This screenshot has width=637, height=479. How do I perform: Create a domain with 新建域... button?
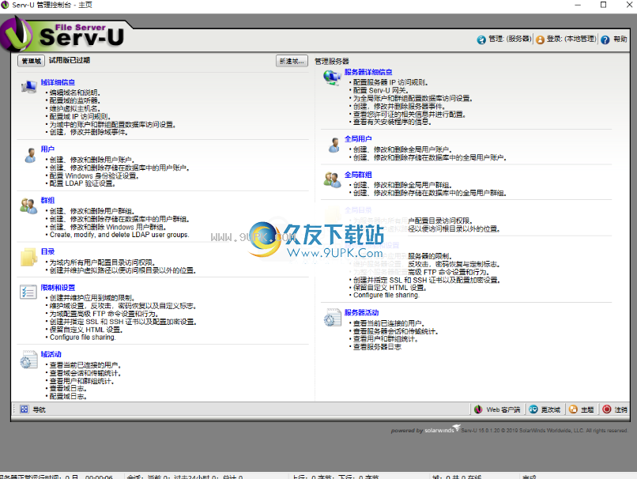tap(292, 61)
